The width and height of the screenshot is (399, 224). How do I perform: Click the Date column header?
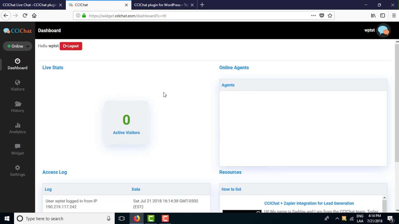click(x=136, y=189)
